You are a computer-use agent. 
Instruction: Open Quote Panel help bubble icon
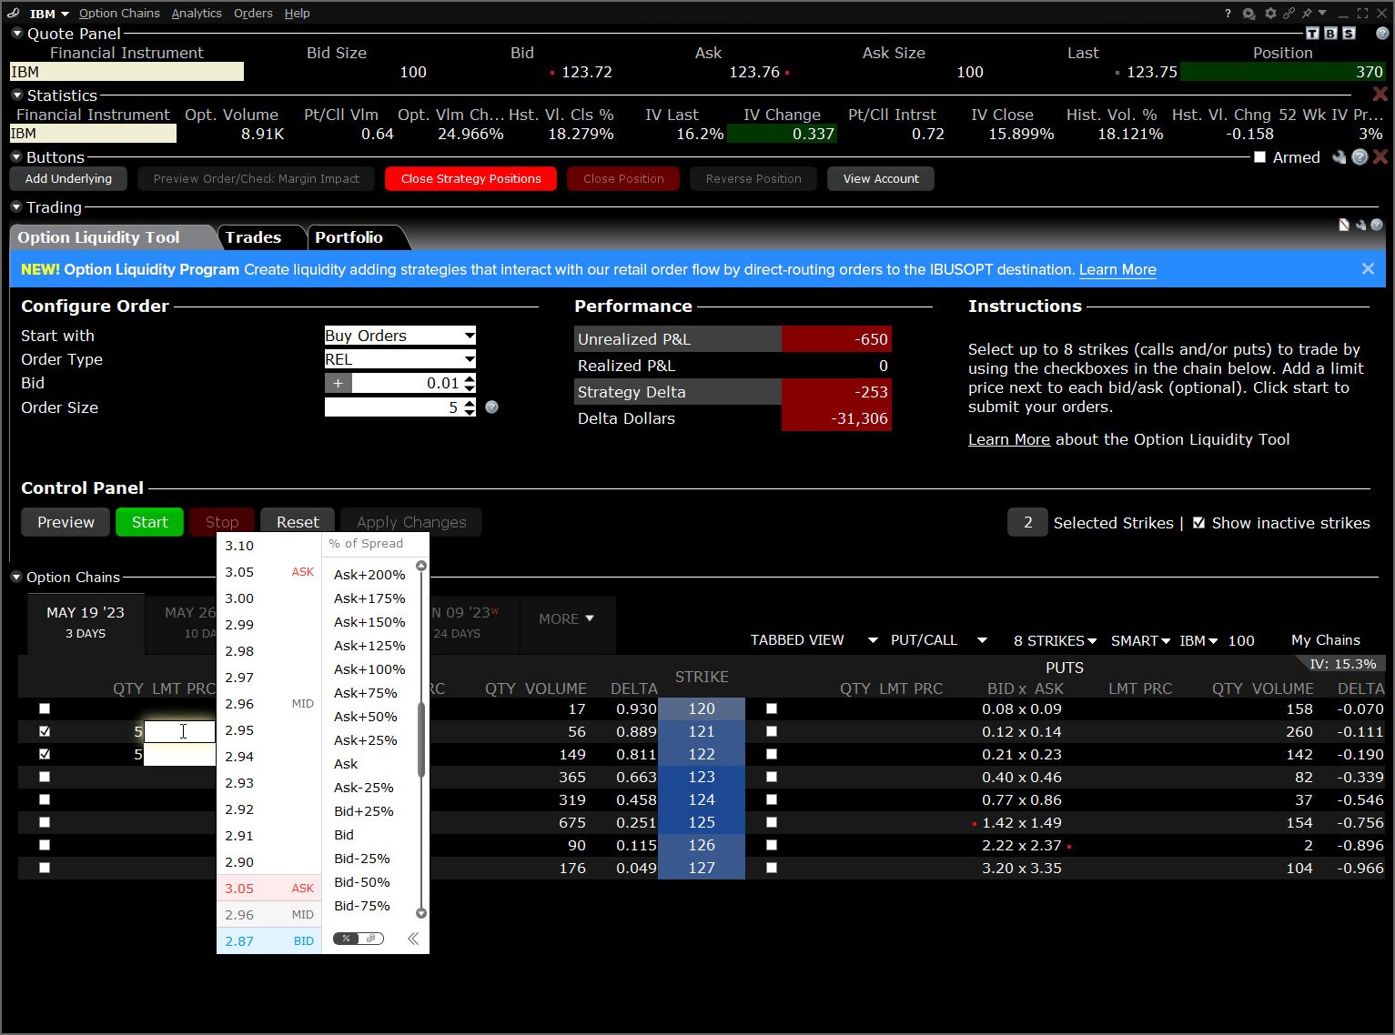1381,33
